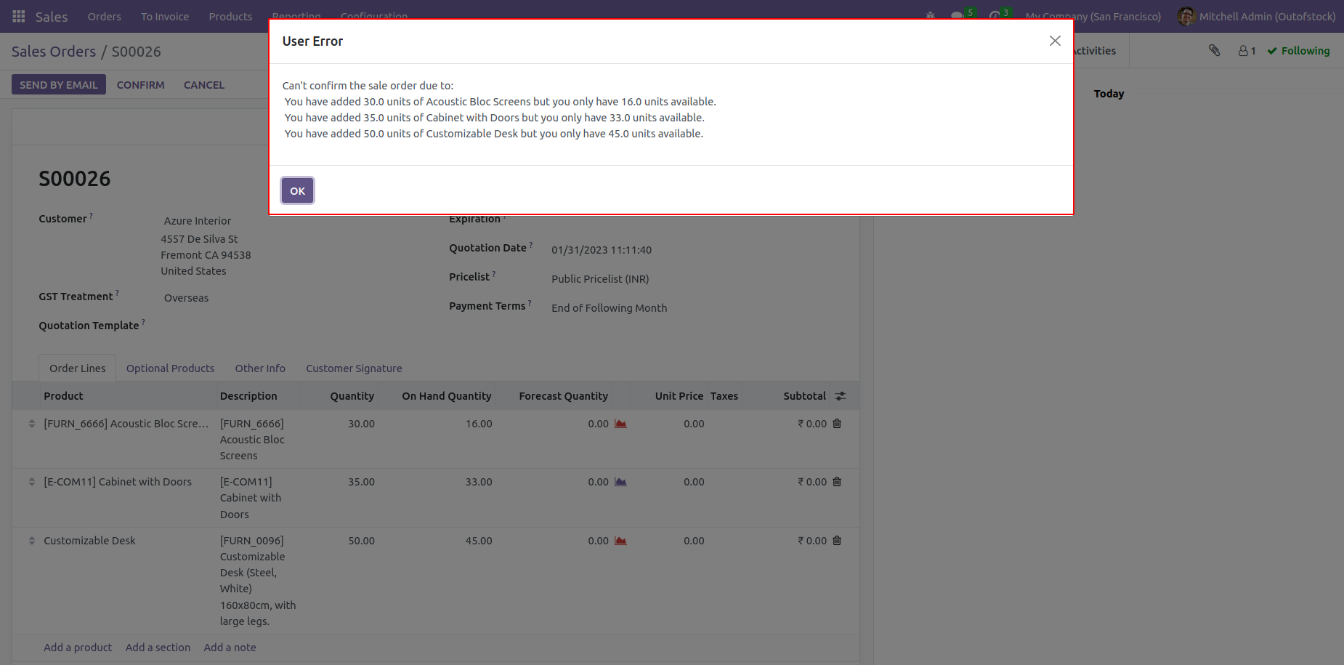1344x665 pixels.
Task: Sort by the Subtotal column header
Action: [x=805, y=396]
